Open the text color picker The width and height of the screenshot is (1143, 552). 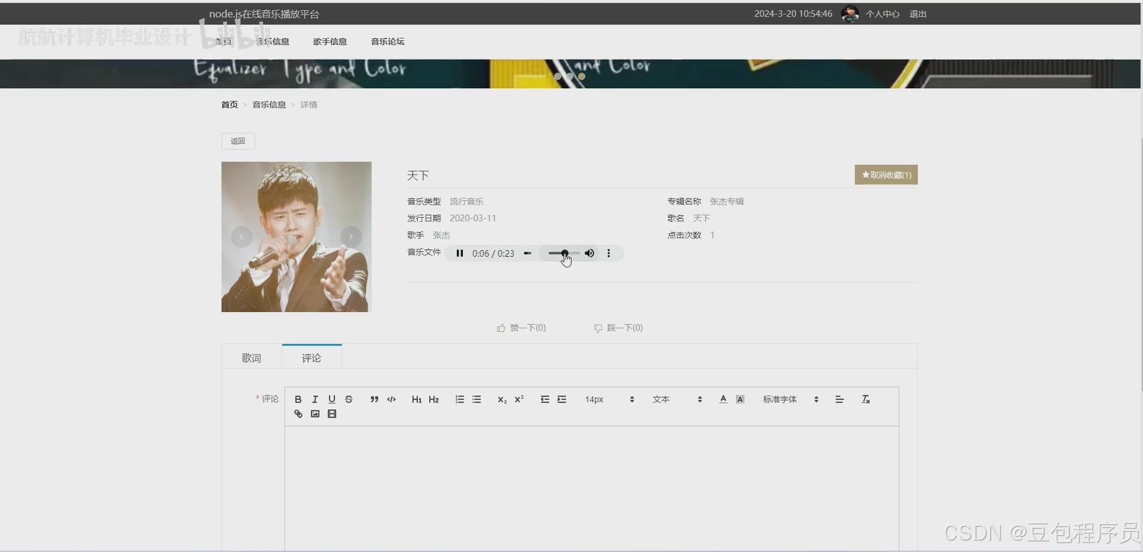click(x=723, y=400)
